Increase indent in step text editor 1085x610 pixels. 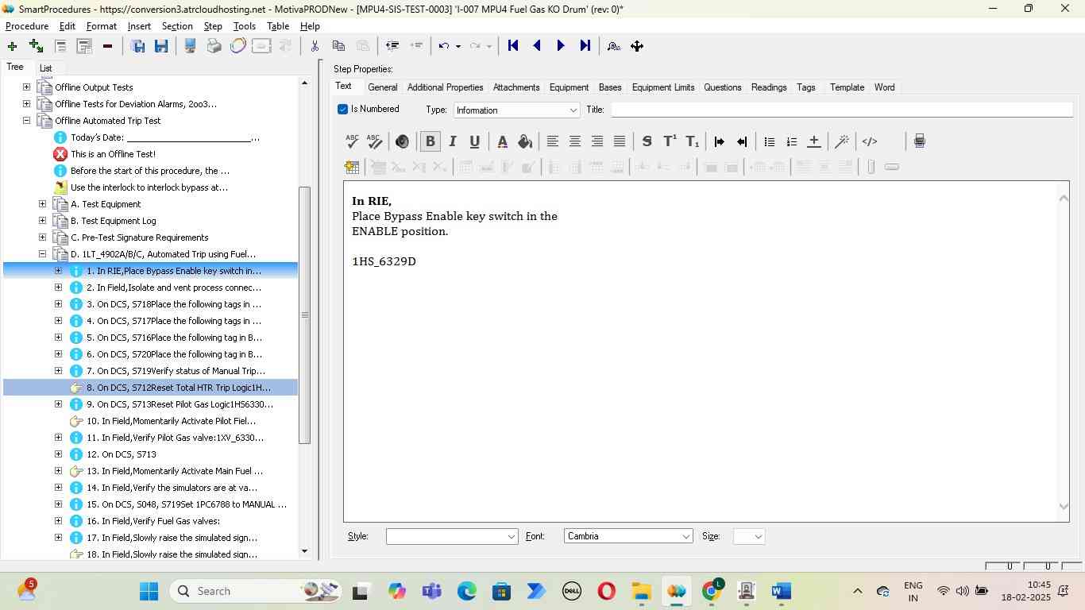[x=720, y=141]
